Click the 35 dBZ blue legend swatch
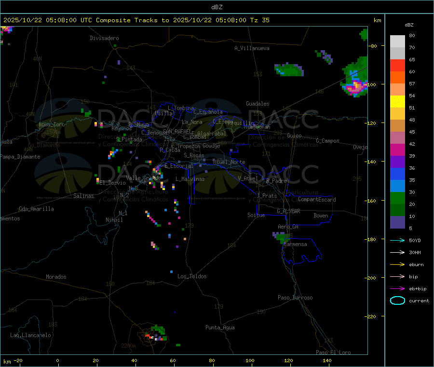Screen dimensions: 434x367 pyautogui.click(x=397, y=174)
